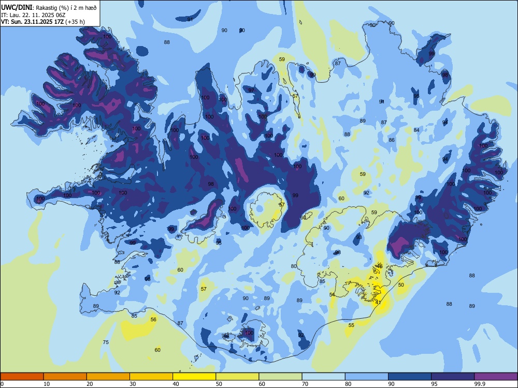This screenshot has height=388, width=518.
Task: Click the medium blue 80–90 legend swatch
Action: (x=367, y=377)
